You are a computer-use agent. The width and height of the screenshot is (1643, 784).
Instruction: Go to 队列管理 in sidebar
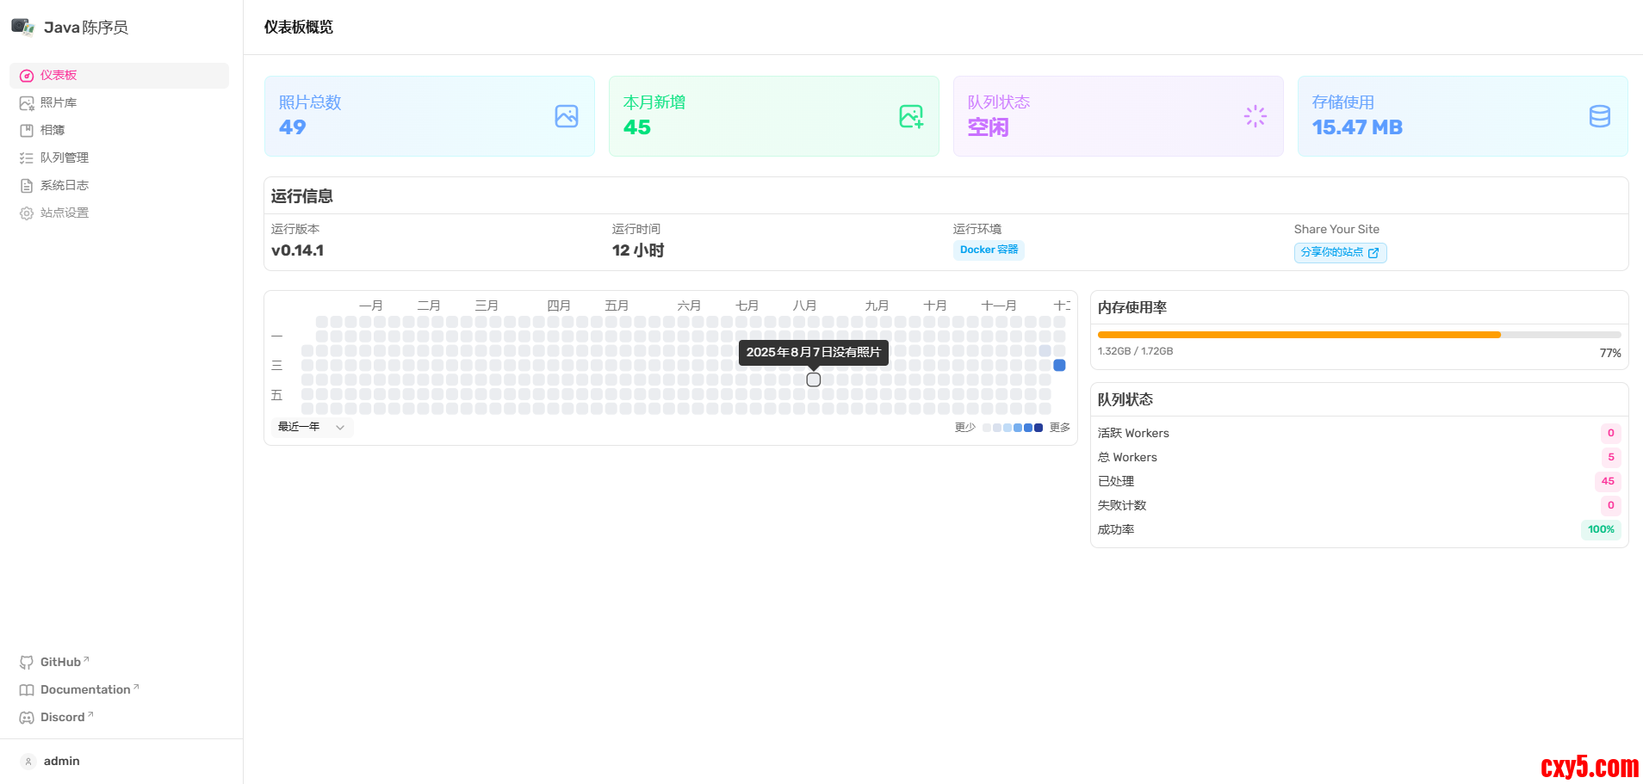click(65, 158)
